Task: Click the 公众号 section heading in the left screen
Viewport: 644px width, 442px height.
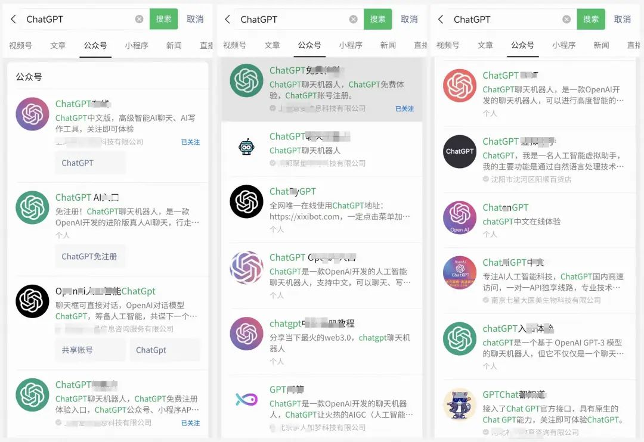Action: tap(29, 77)
